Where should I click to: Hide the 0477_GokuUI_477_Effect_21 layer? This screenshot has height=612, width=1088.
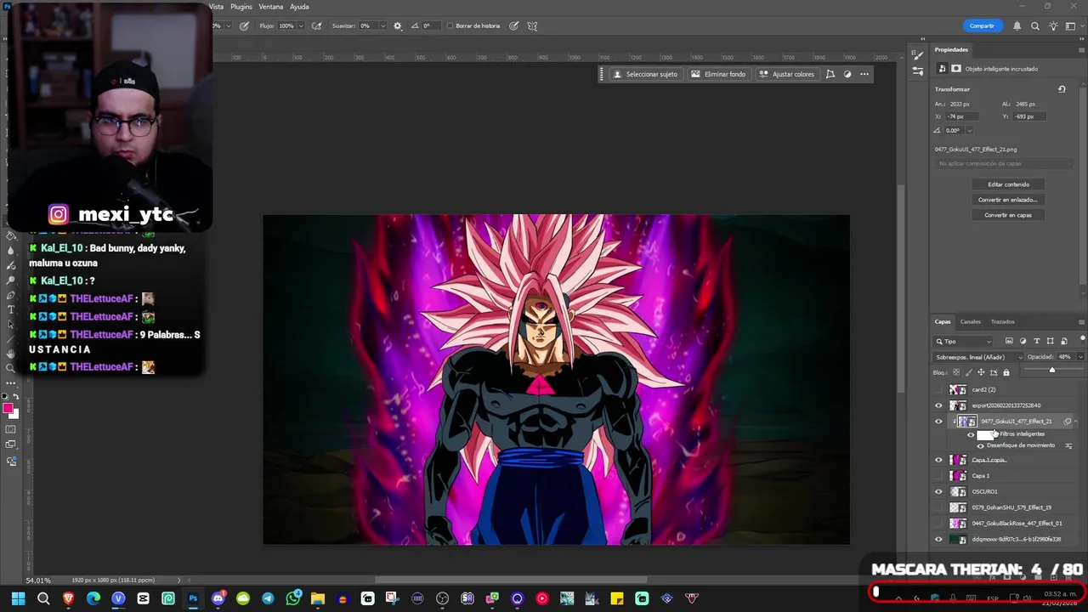(x=938, y=422)
